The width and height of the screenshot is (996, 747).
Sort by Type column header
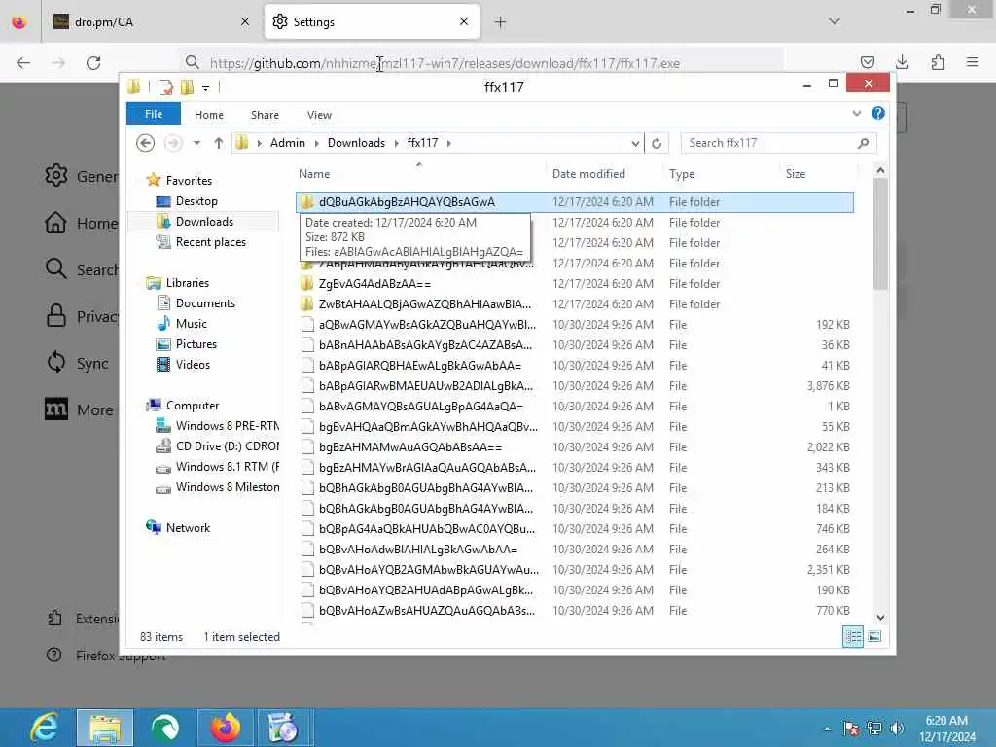tap(682, 174)
